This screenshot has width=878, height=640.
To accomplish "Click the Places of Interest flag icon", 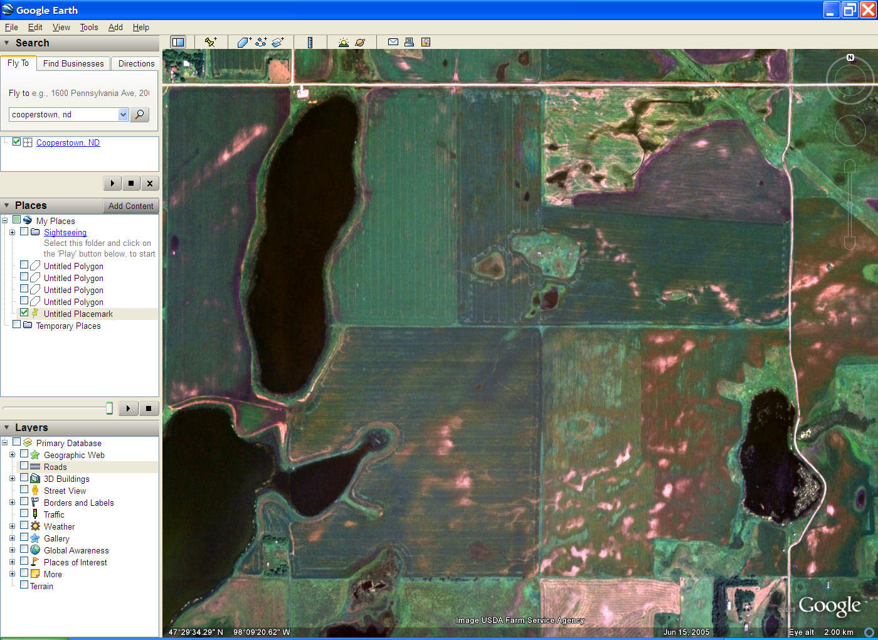I will [x=35, y=562].
